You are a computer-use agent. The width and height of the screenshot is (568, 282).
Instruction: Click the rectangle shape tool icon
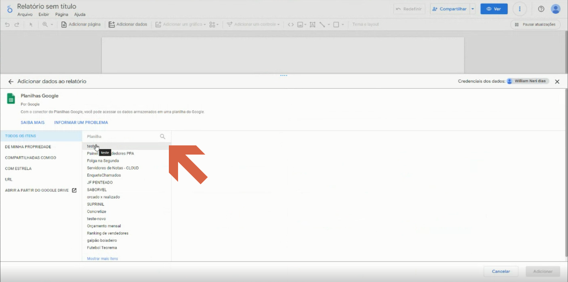pos(336,25)
